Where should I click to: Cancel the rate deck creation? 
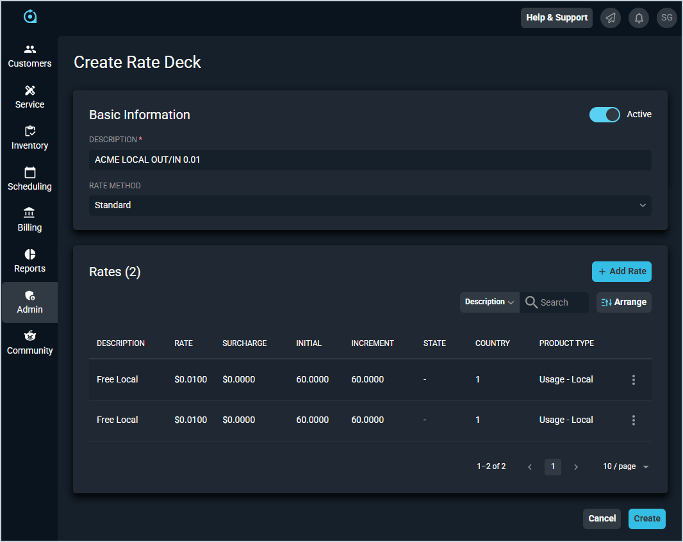point(602,519)
